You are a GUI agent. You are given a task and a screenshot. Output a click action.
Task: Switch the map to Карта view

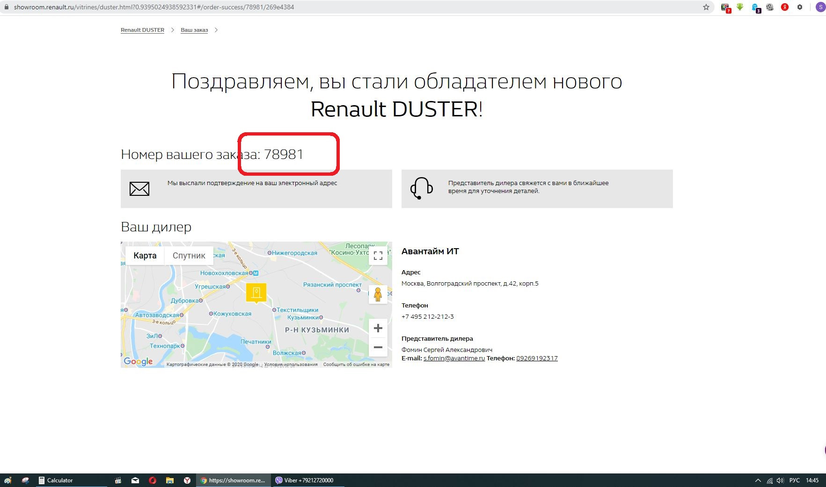(145, 256)
